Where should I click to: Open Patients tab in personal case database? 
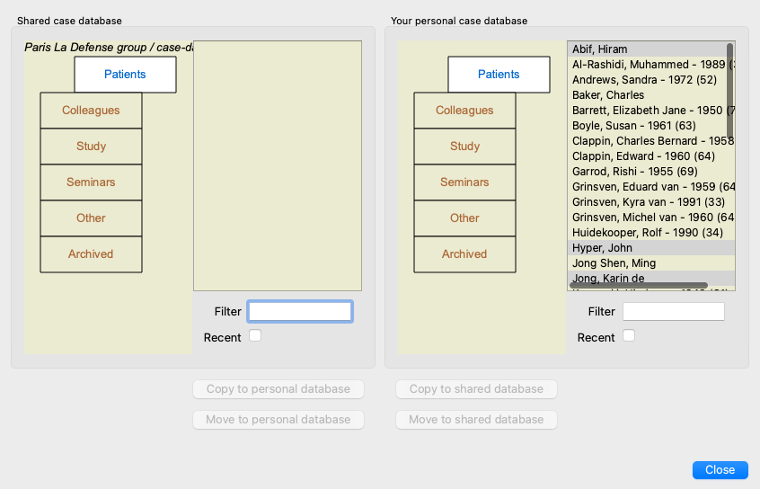[x=499, y=75]
